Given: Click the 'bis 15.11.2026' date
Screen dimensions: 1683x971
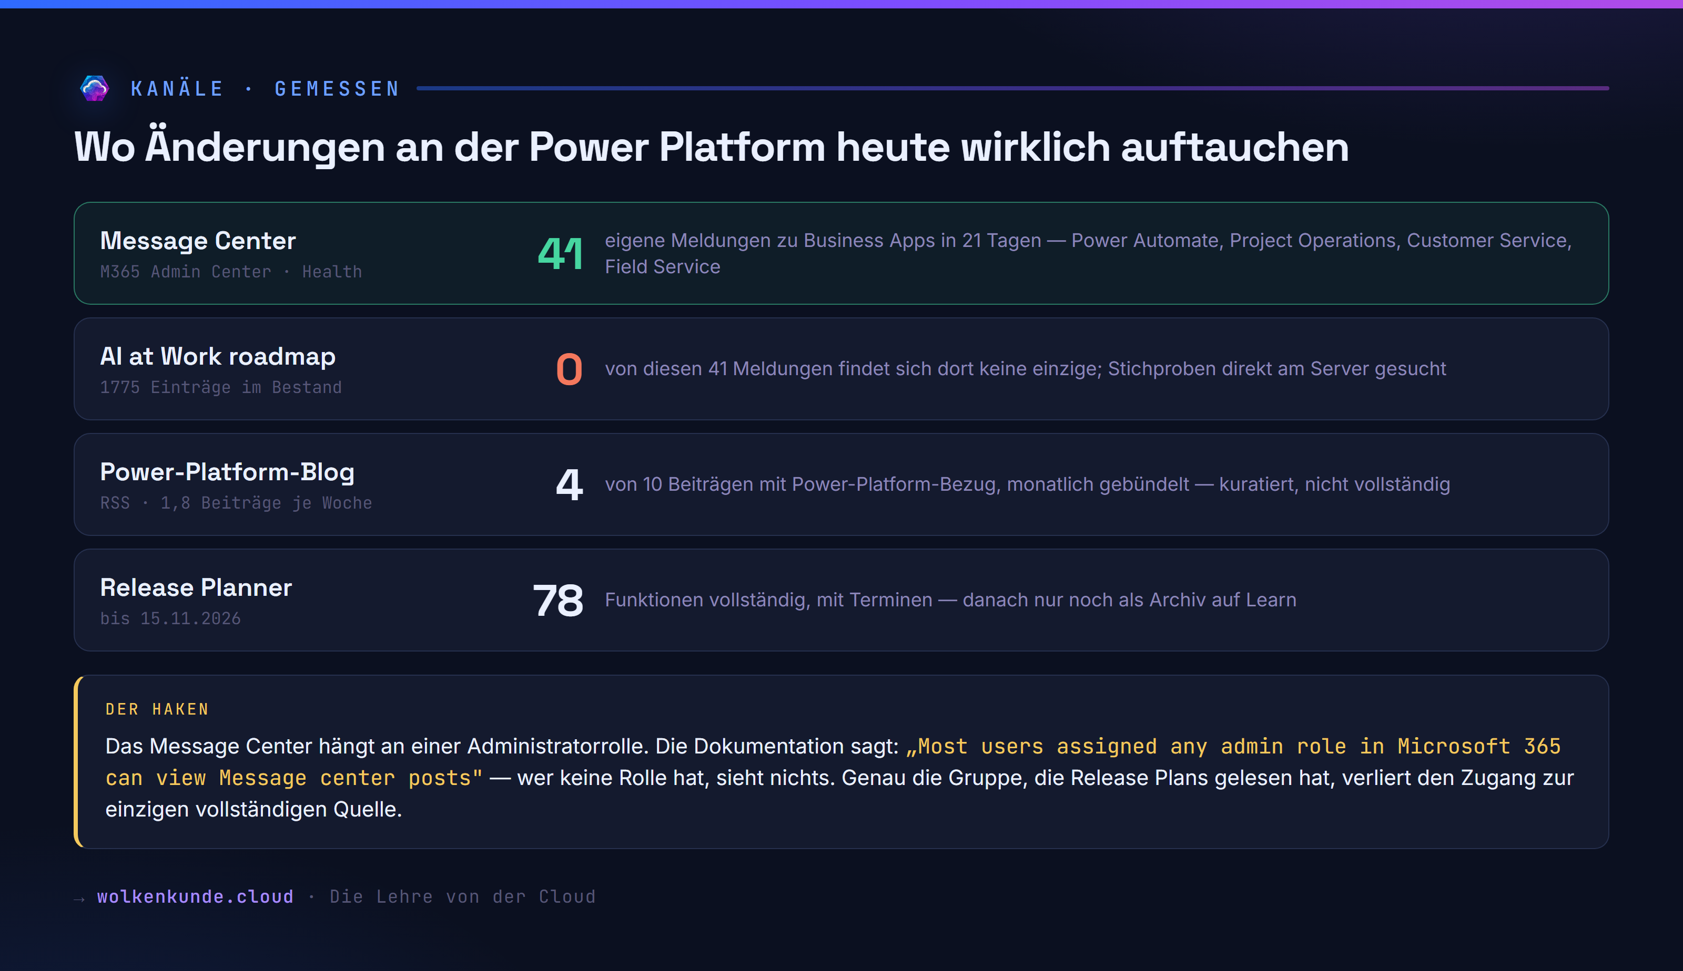Looking at the screenshot, I should (170, 618).
